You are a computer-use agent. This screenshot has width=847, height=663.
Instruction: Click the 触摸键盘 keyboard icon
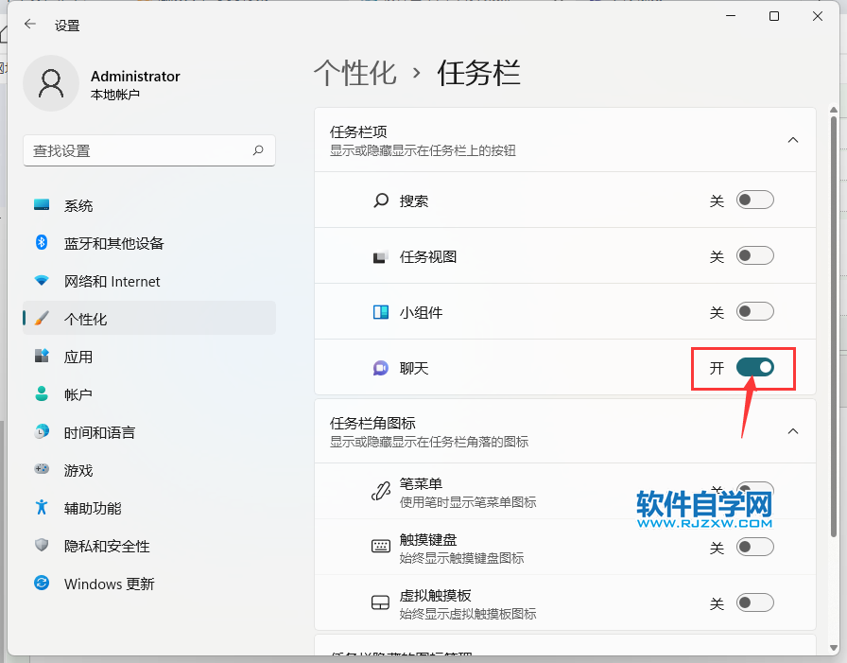380,547
